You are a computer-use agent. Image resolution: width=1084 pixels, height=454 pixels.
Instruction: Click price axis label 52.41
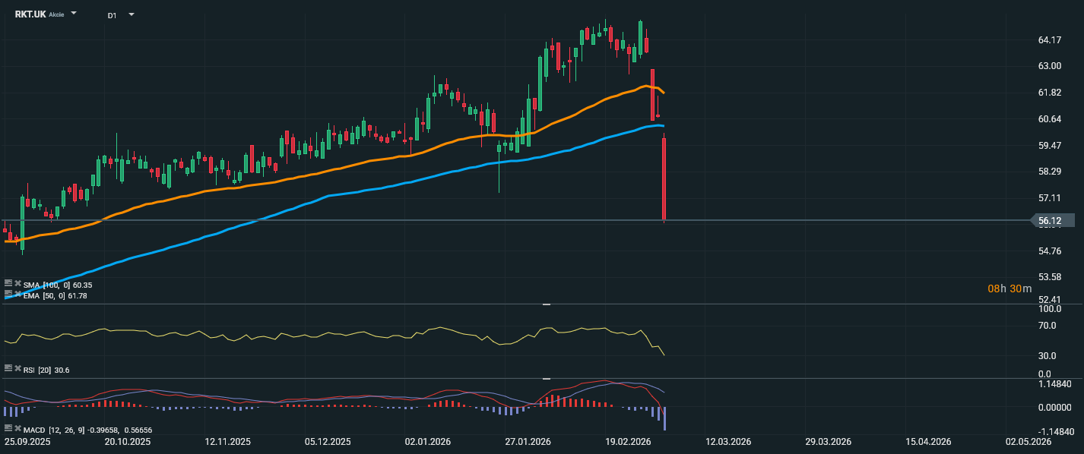click(x=1050, y=300)
